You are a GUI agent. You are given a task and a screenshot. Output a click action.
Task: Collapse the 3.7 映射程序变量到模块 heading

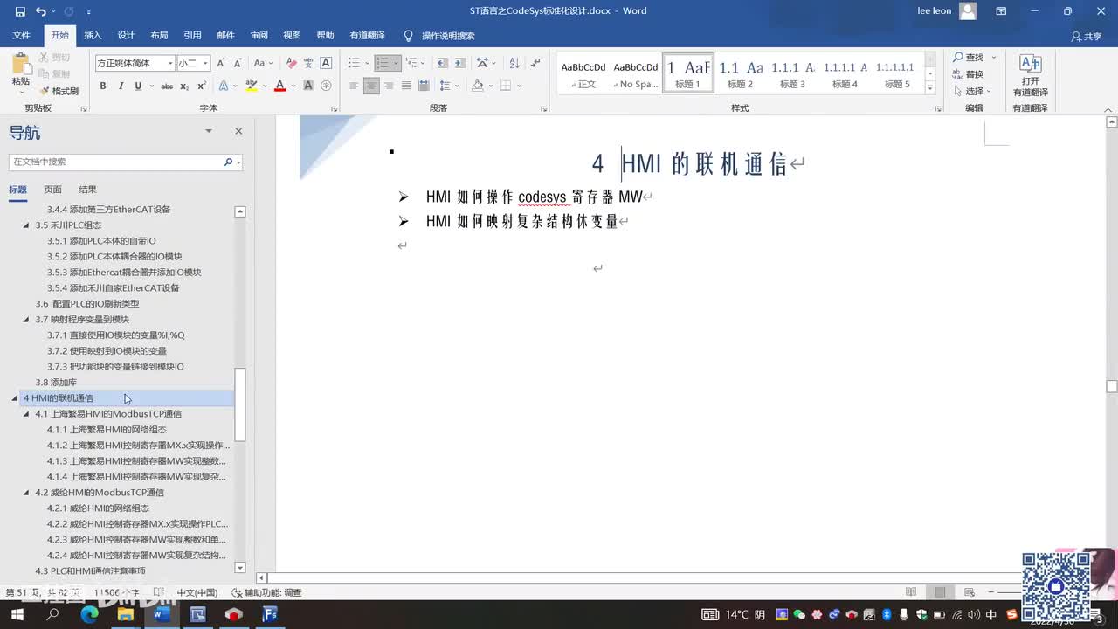pyautogui.click(x=26, y=320)
